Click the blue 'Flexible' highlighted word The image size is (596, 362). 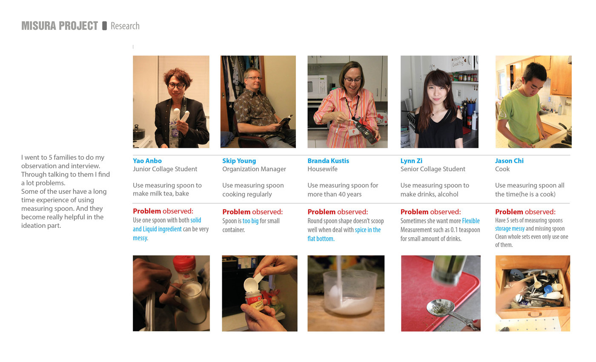471,221
